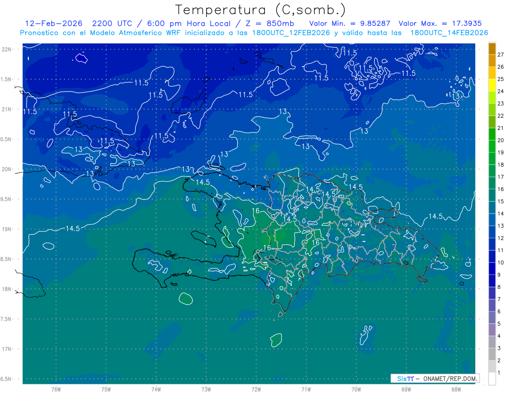Click the color scale label "3"

499,348
